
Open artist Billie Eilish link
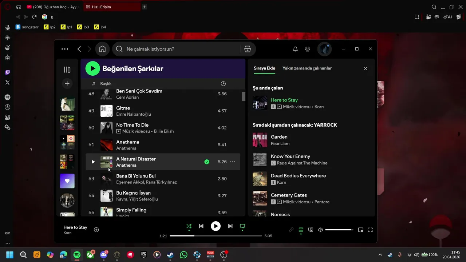click(164, 131)
